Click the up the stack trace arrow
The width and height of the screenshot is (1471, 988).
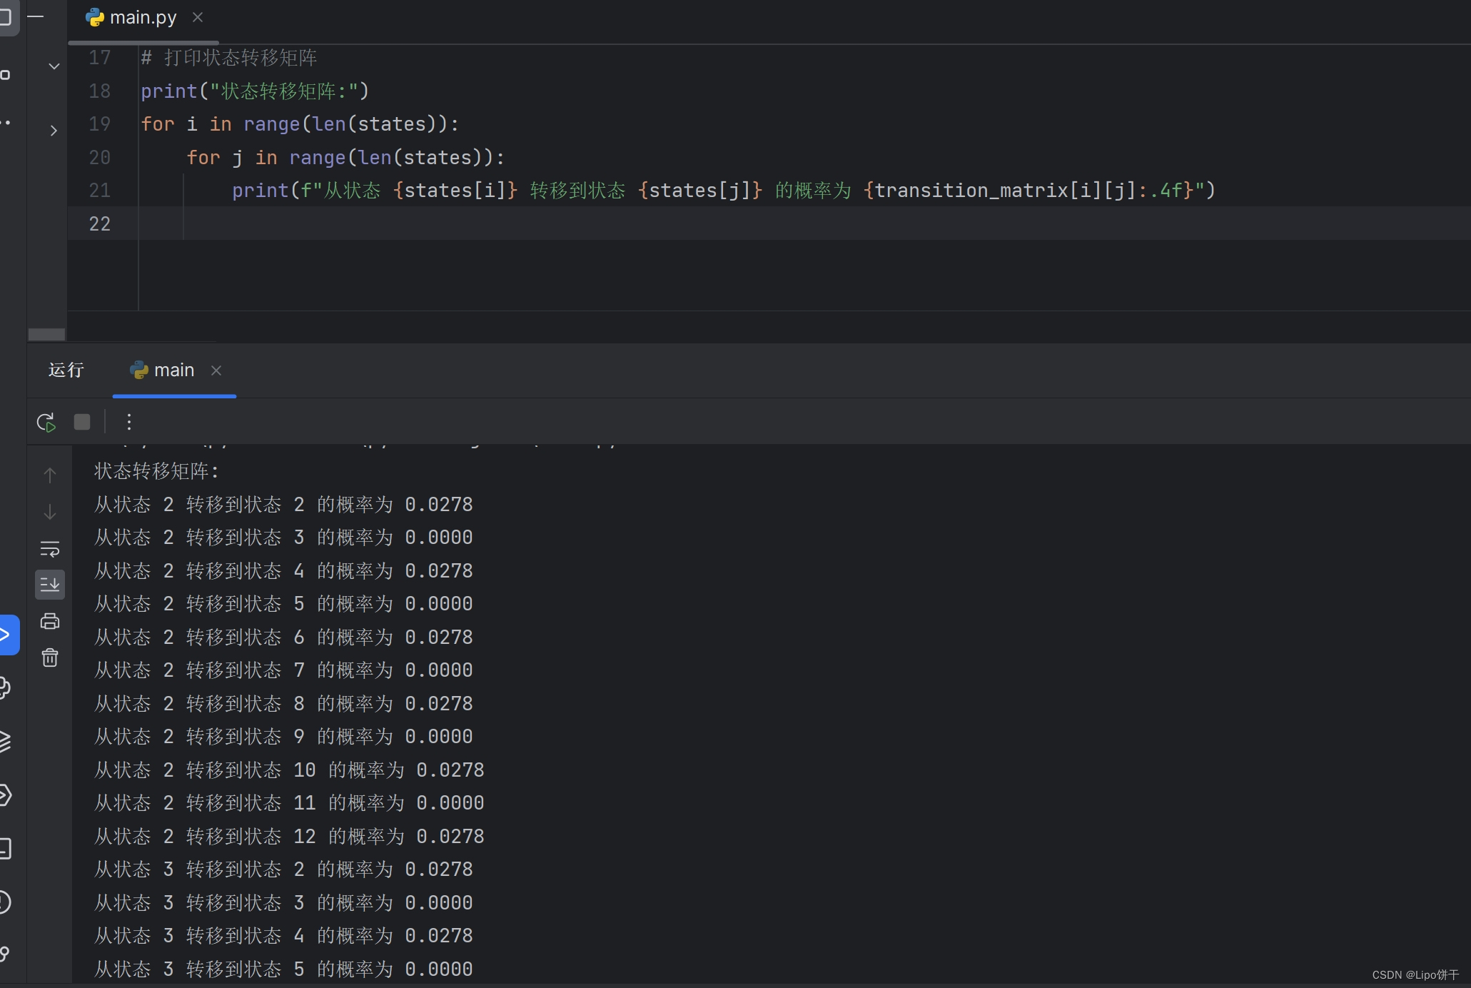pyautogui.click(x=50, y=475)
